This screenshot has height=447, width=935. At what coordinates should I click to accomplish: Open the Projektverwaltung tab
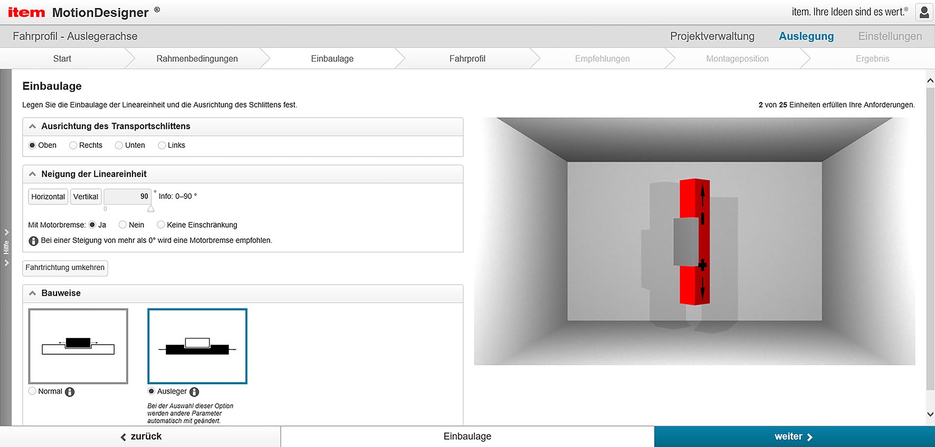pyautogui.click(x=712, y=36)
